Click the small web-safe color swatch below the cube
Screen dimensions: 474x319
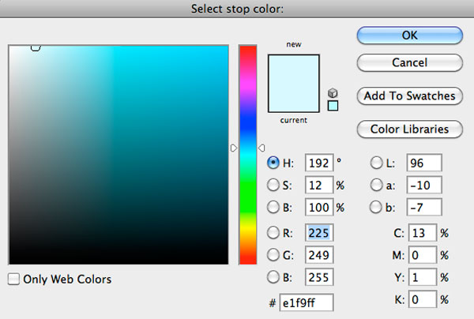(333, 106)
